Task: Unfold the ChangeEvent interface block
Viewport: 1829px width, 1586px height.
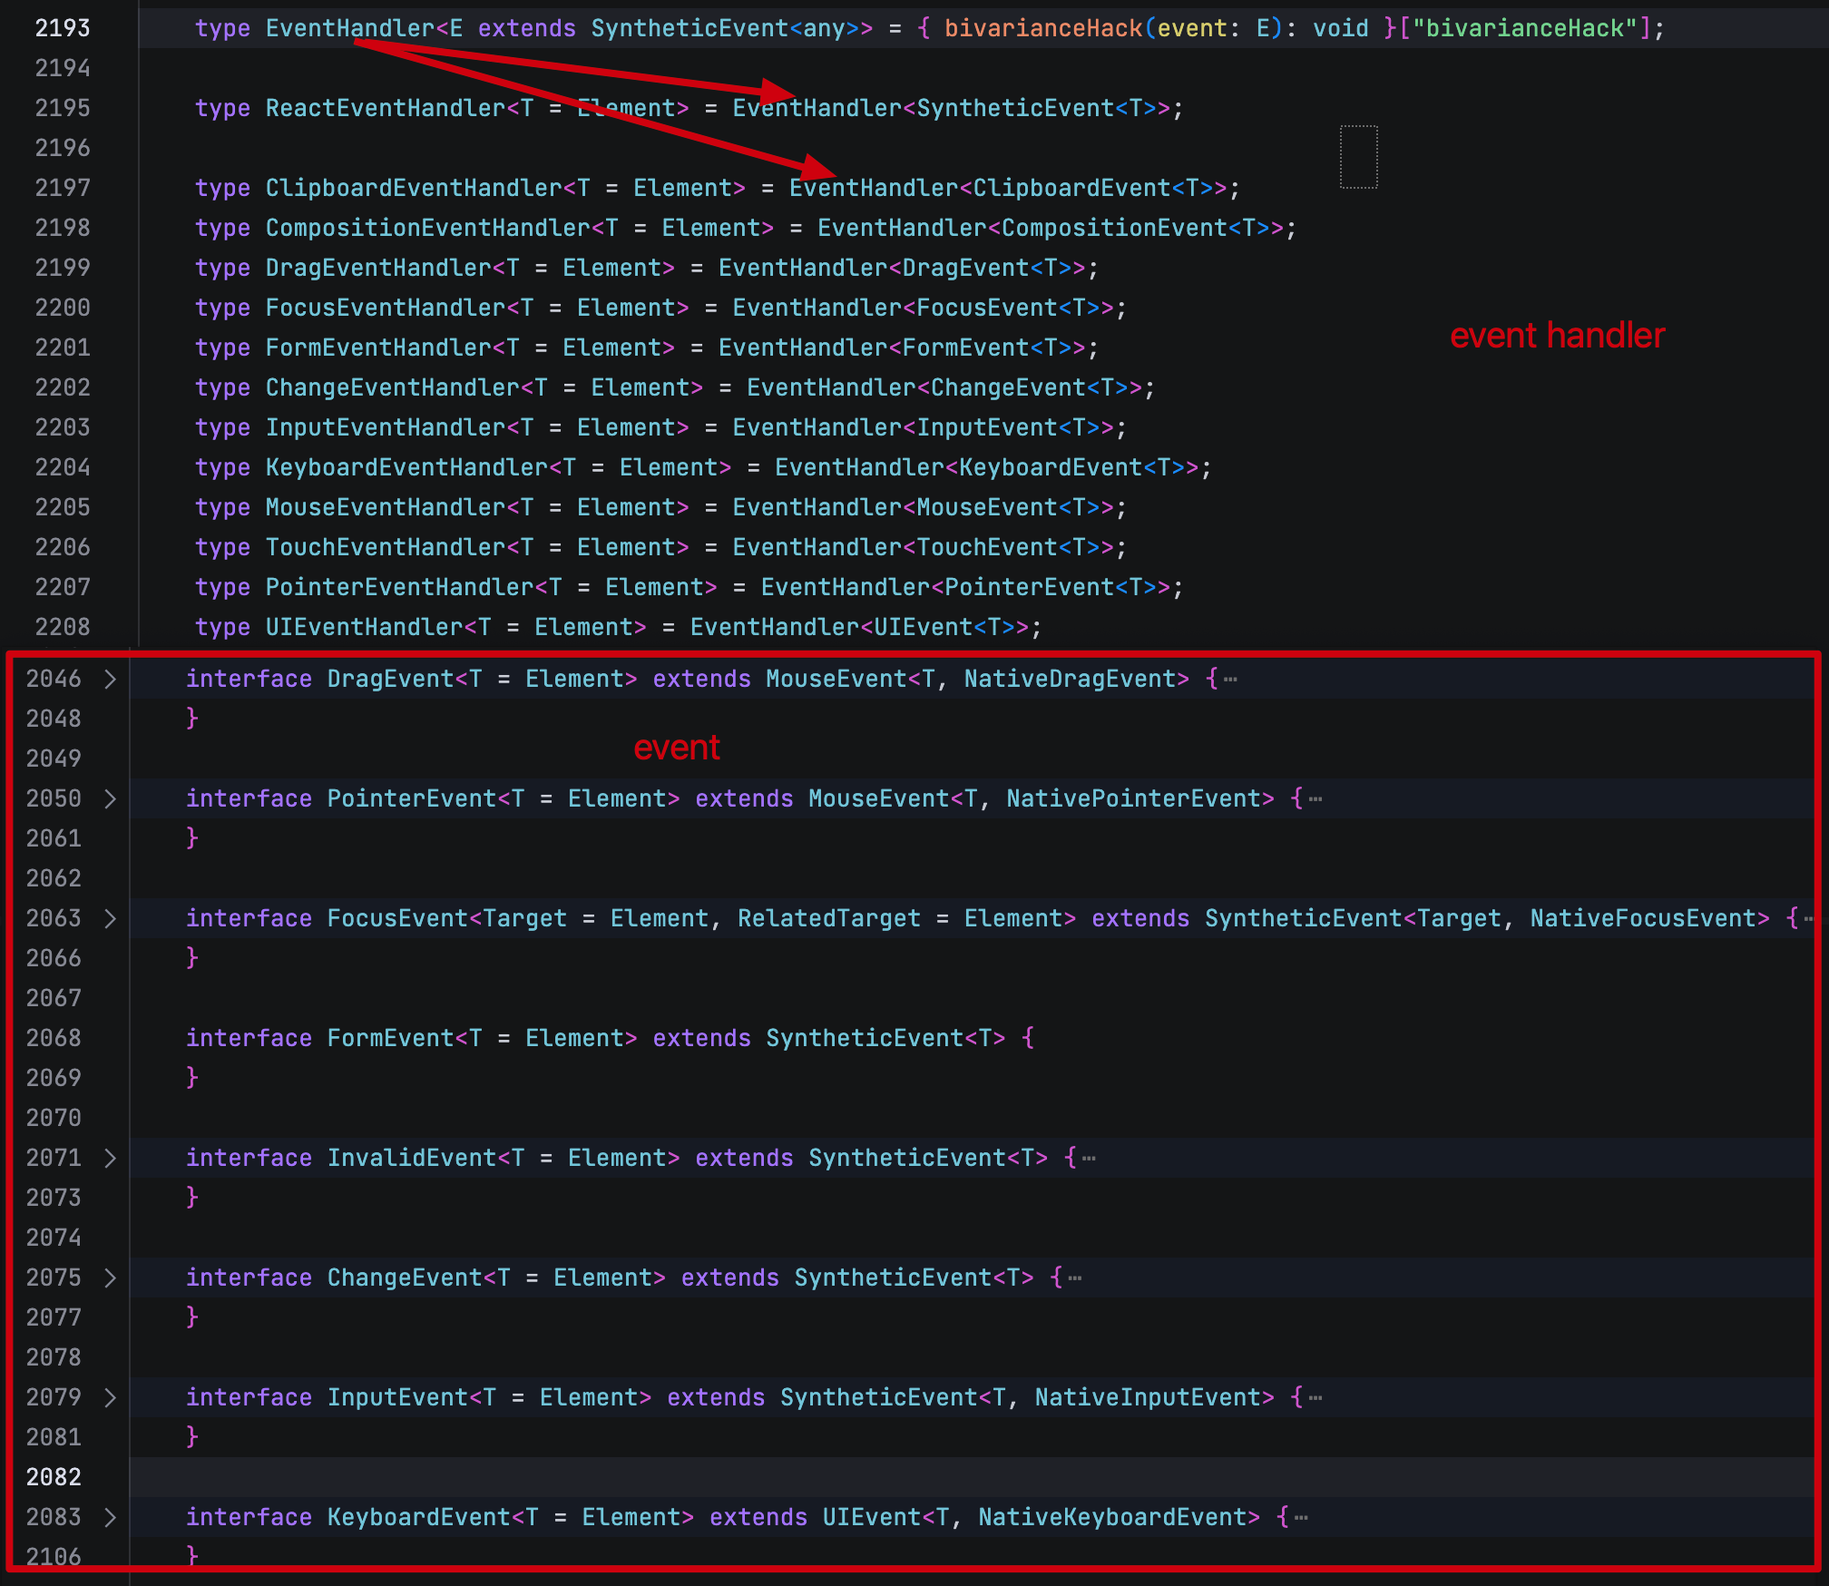Action: [x=110, y=1278]
